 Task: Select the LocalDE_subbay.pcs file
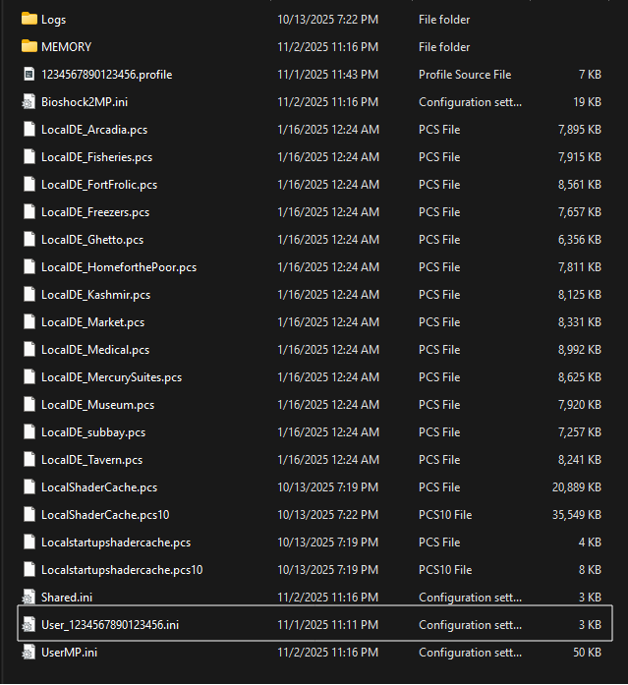click(x=93, y=431)
